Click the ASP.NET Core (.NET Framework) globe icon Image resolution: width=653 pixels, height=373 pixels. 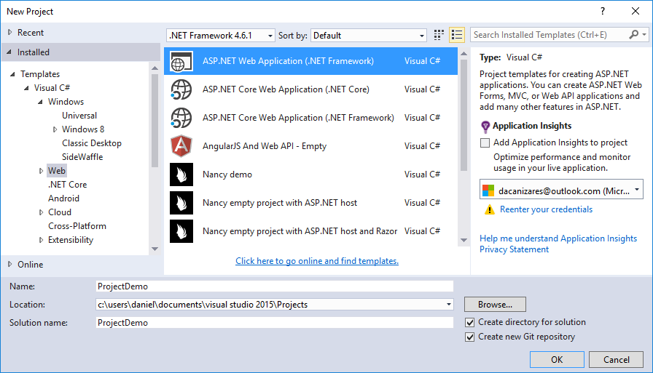coord(181,118)
